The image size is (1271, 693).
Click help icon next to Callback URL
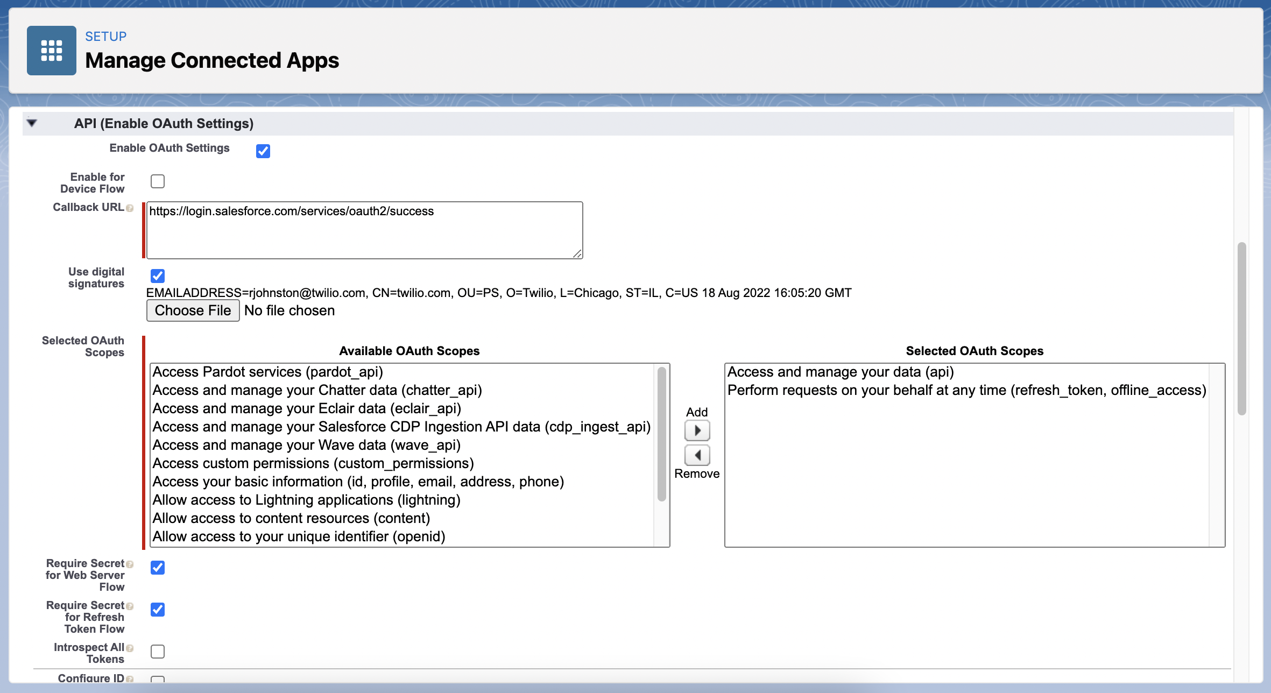[x=130, y=208]
